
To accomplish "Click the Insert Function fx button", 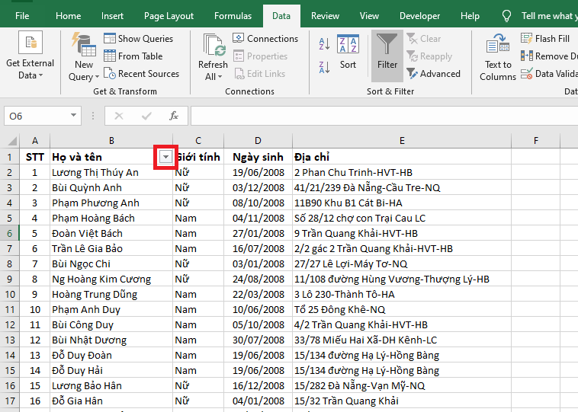I will (174, 116).
